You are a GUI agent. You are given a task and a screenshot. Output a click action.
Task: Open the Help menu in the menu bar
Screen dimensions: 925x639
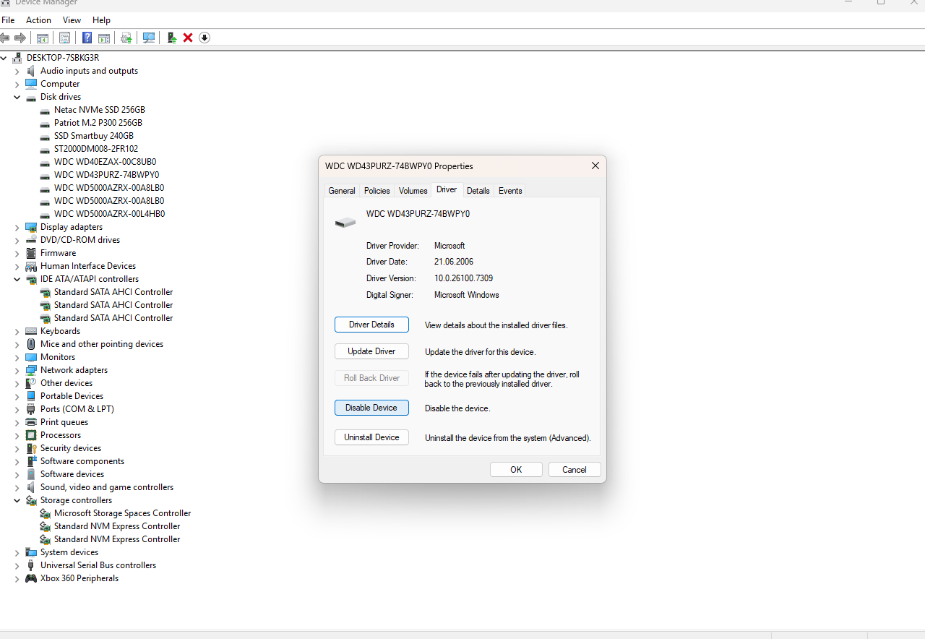coord(101,20)
